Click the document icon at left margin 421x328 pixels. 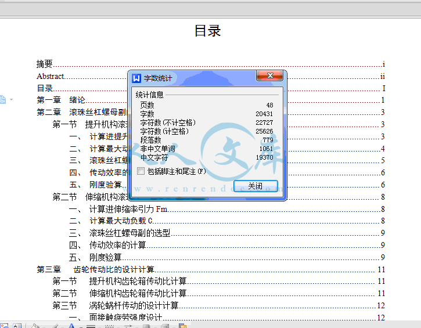coord(3,100)
